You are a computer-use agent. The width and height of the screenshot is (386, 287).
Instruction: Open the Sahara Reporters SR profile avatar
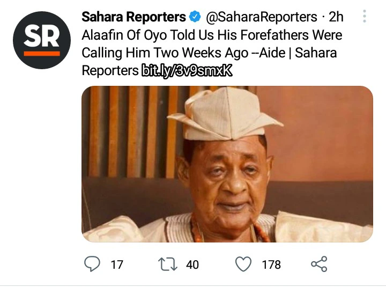[x=42, y=40]
